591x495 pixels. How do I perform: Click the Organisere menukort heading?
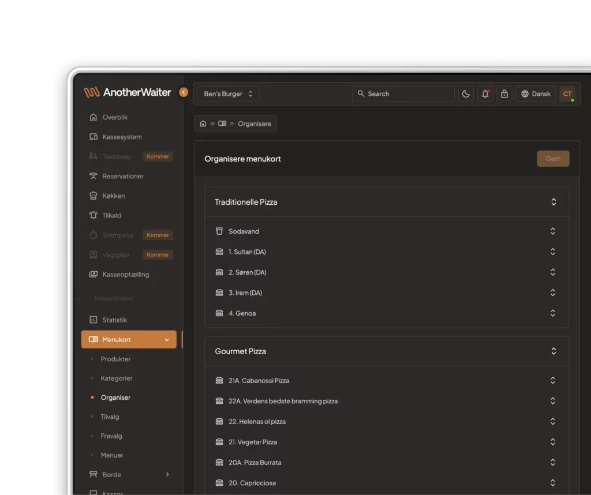243,159
